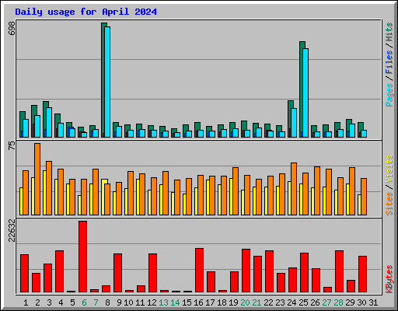
Task: Click day 2 tallest orange visits bar
Action: (x=37, y=179)
